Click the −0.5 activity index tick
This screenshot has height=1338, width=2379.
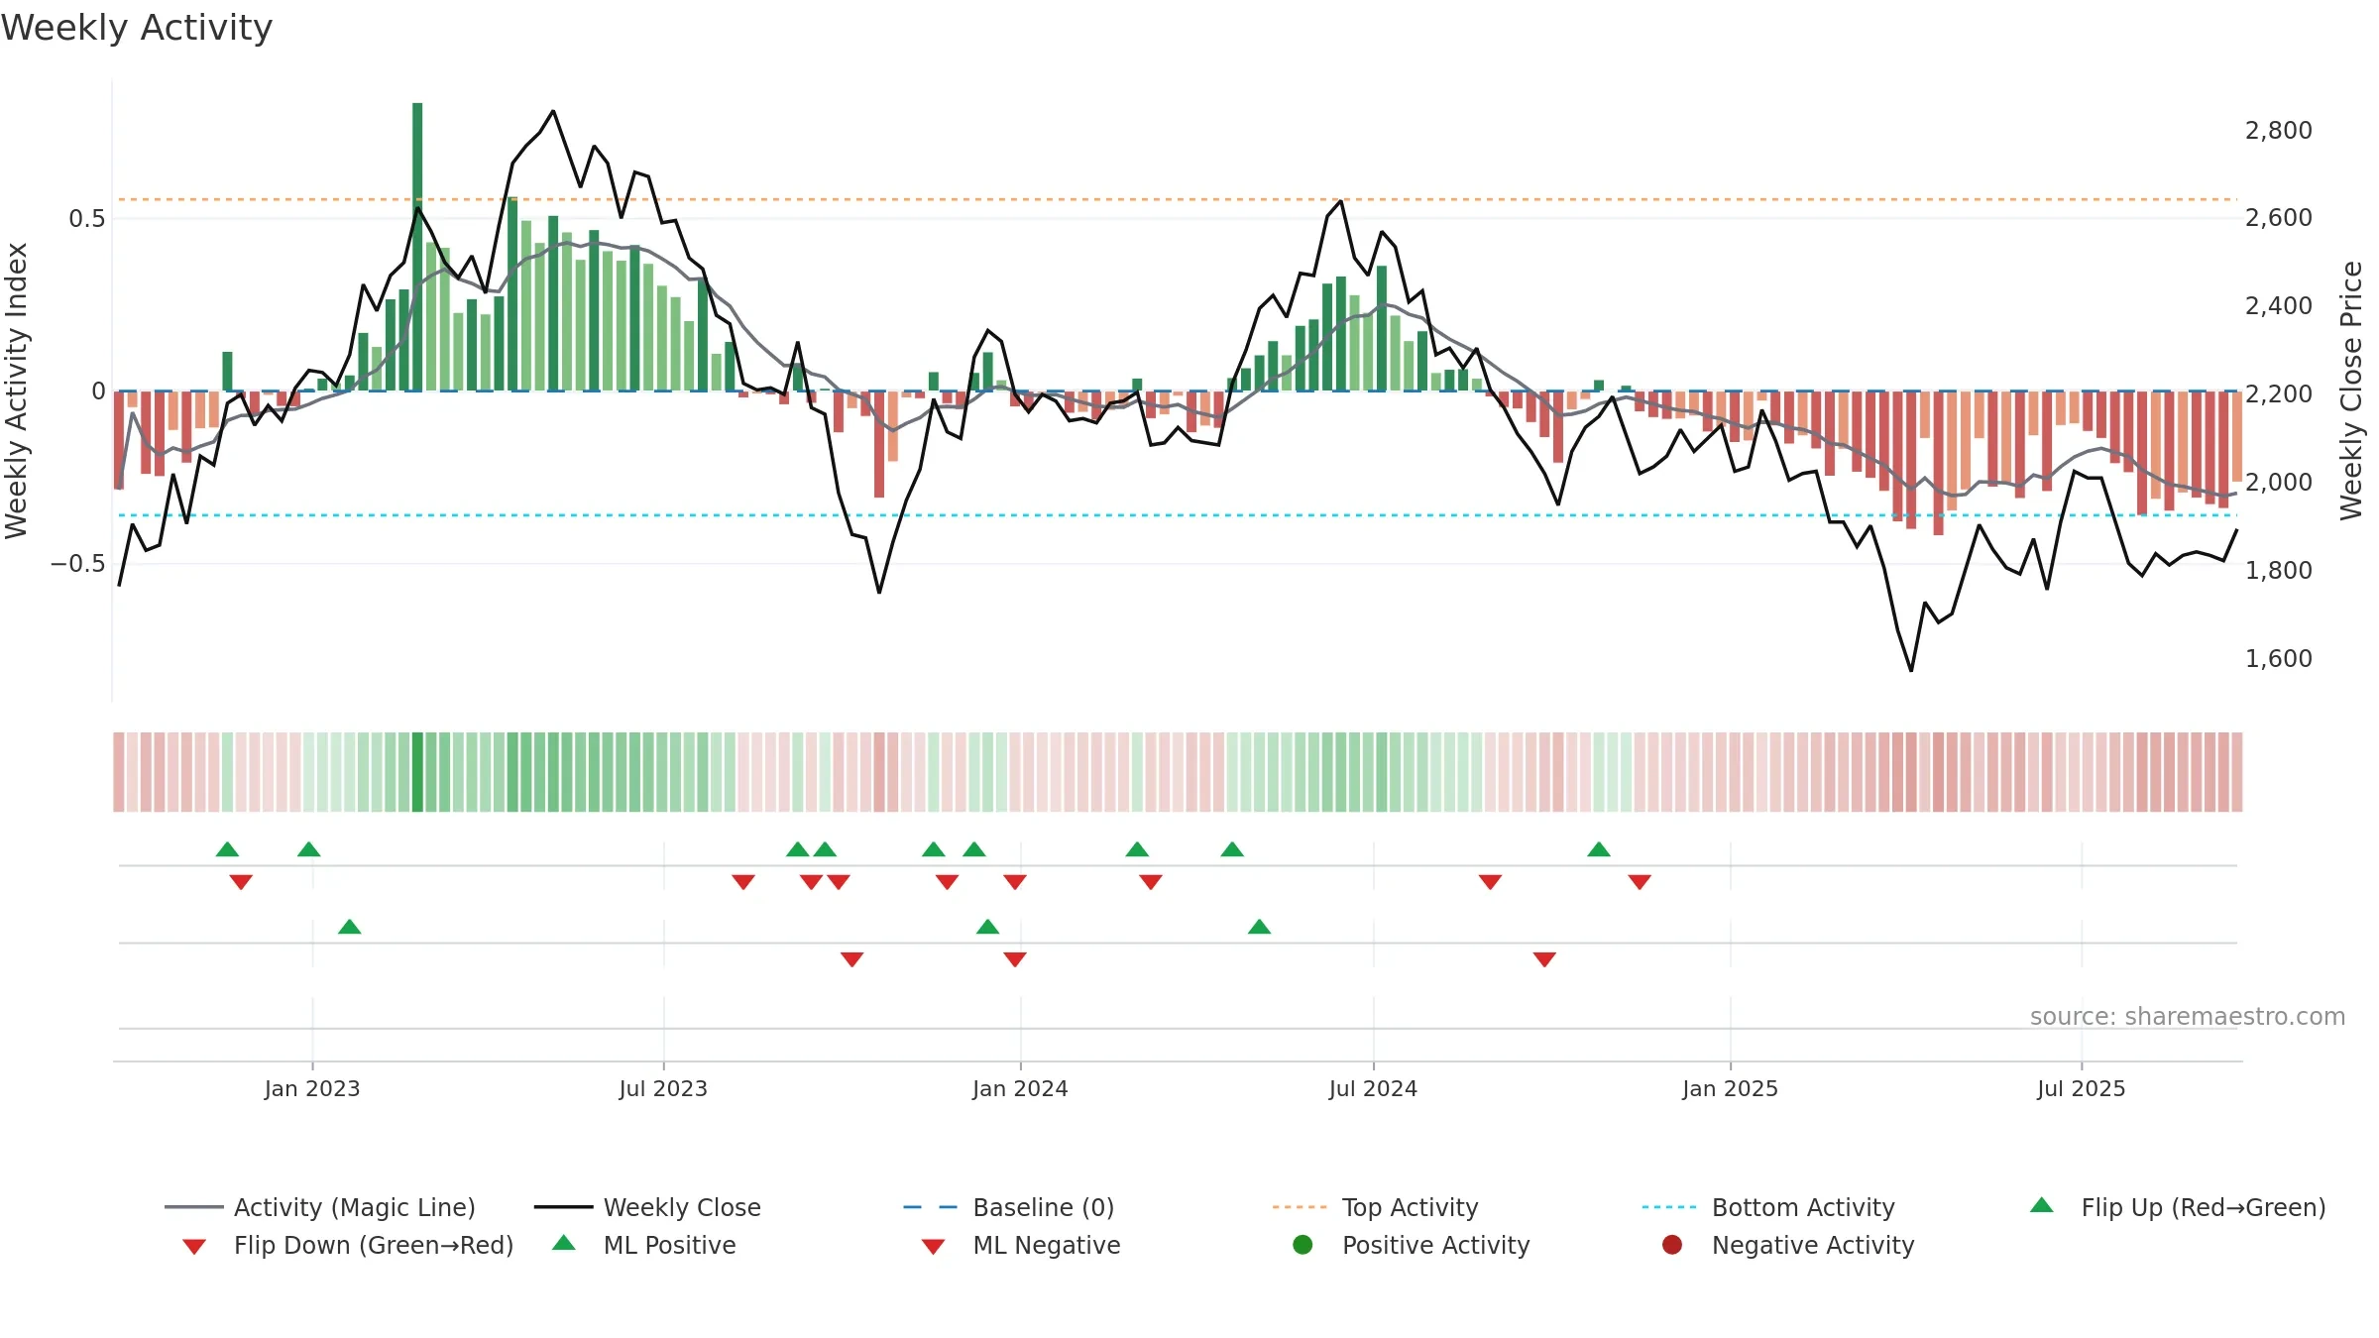pyautogui.click(x=77, y=563)
